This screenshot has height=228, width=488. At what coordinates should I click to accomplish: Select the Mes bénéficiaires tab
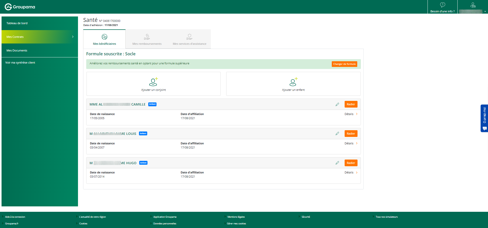point(104,39)
